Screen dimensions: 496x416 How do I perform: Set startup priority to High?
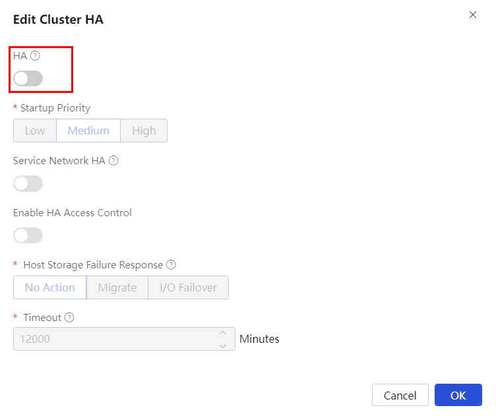coord(144,131)
